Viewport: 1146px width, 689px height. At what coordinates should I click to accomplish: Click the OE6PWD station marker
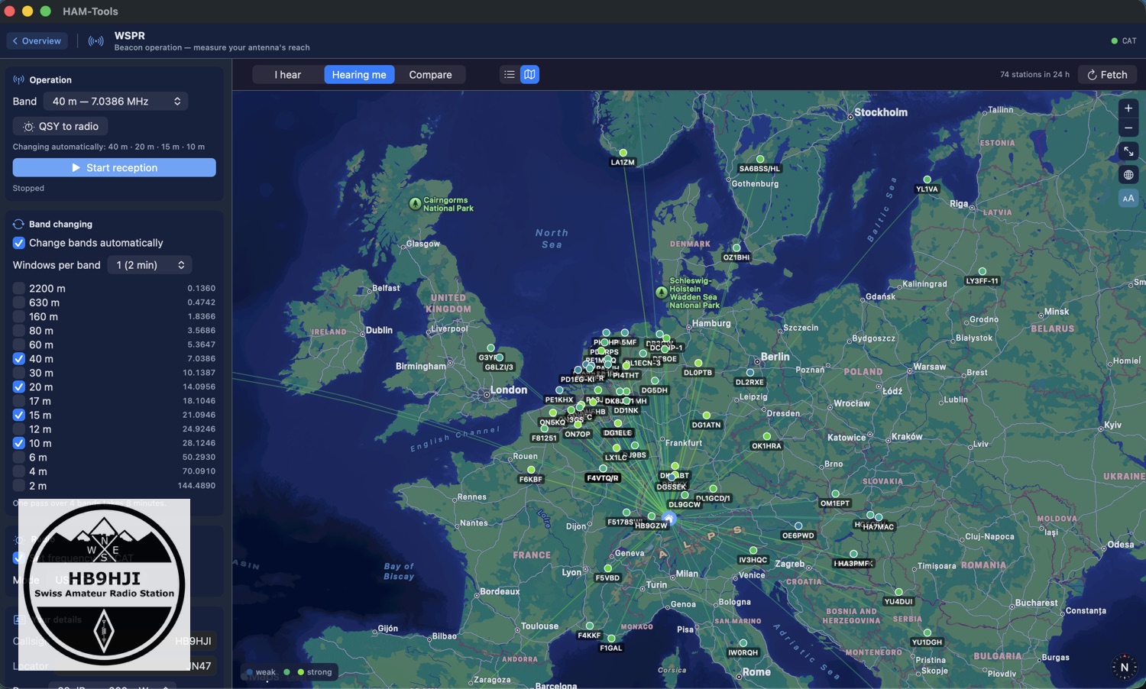[798, 526]
